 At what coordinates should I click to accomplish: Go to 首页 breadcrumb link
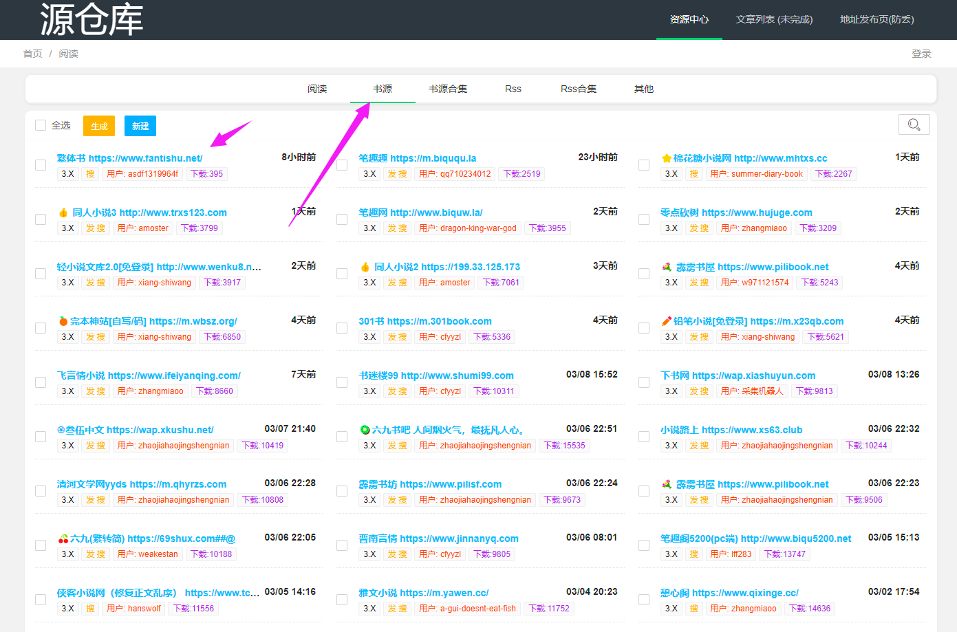click(32, 54)
